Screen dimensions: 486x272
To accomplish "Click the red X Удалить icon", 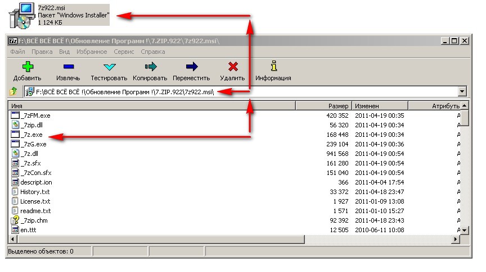I will tap(233, 66).
